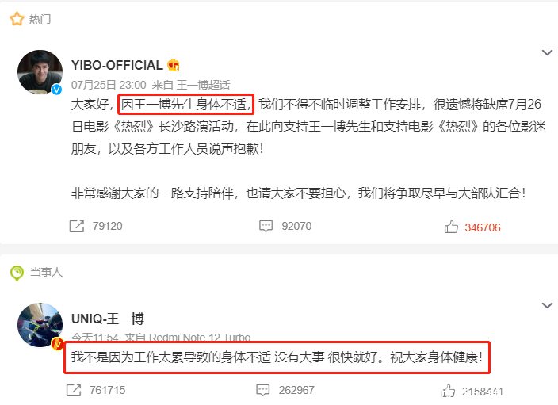Click the YIBO-OFFICIAL username
Screen dimensions: 558x405
coord(117,65)
